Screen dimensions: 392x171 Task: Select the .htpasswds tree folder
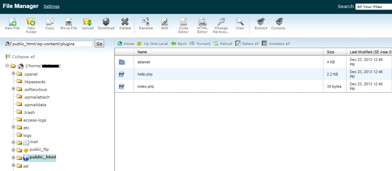click(x=34, y=82)
